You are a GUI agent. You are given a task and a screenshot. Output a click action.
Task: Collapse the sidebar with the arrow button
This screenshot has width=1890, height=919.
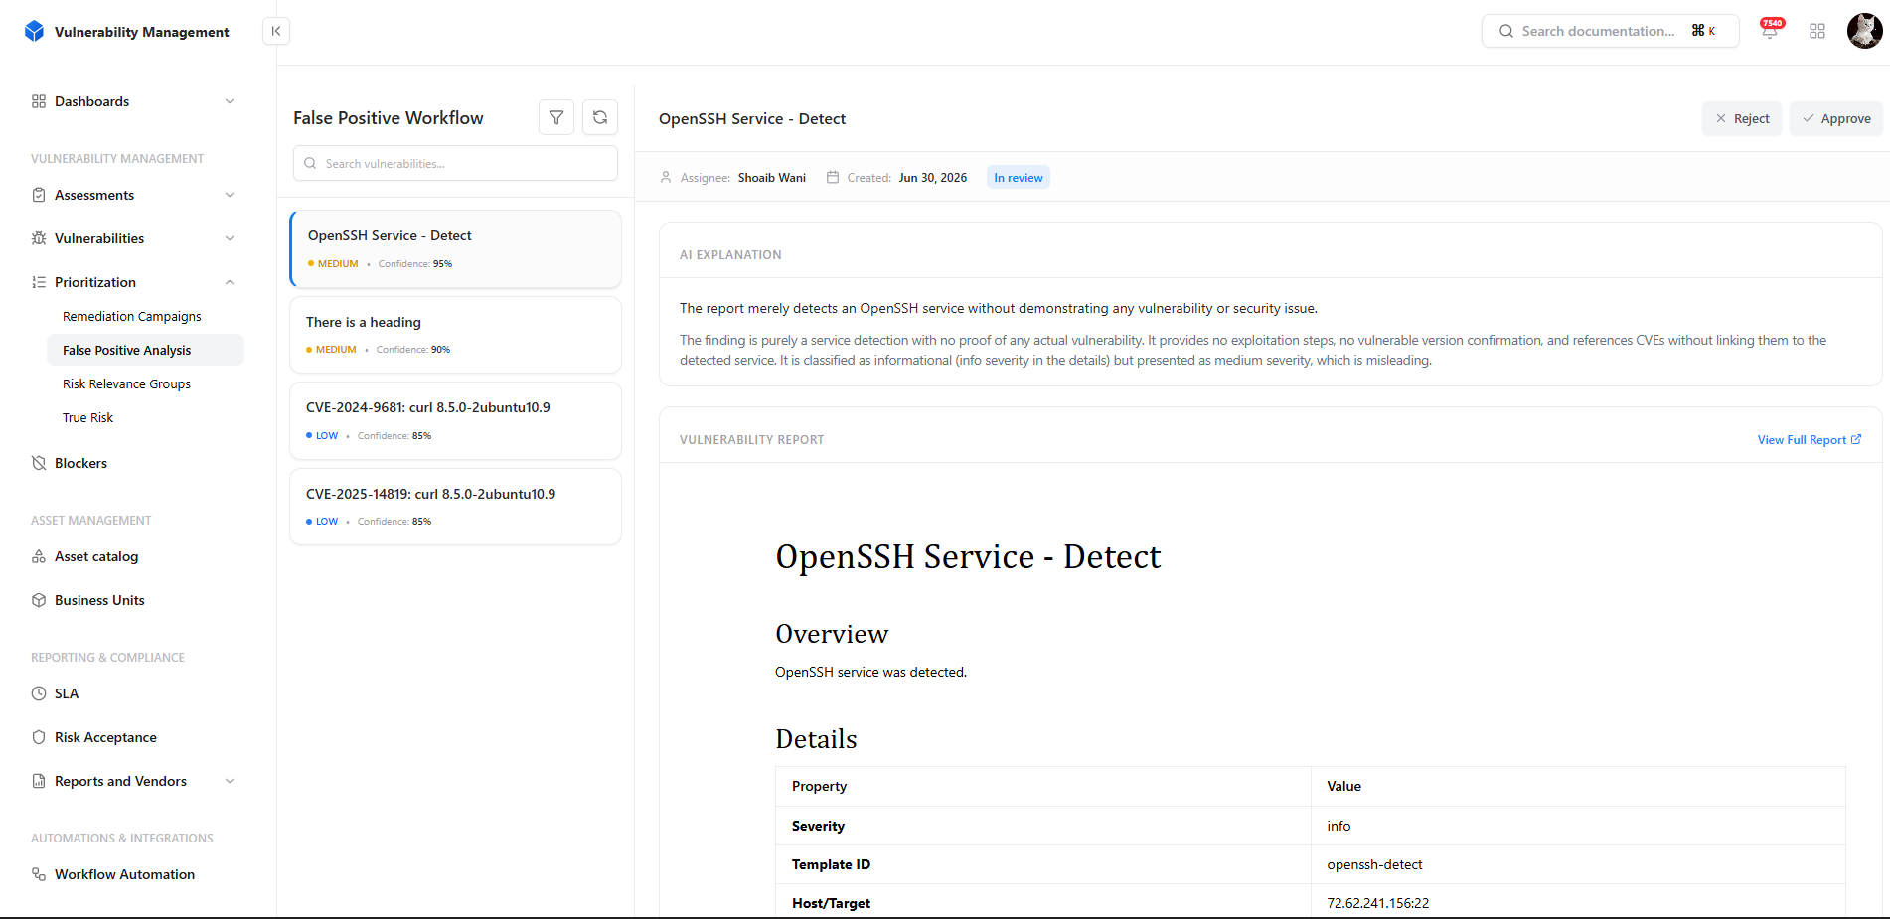pyautogui.click(x=276, y=31)
